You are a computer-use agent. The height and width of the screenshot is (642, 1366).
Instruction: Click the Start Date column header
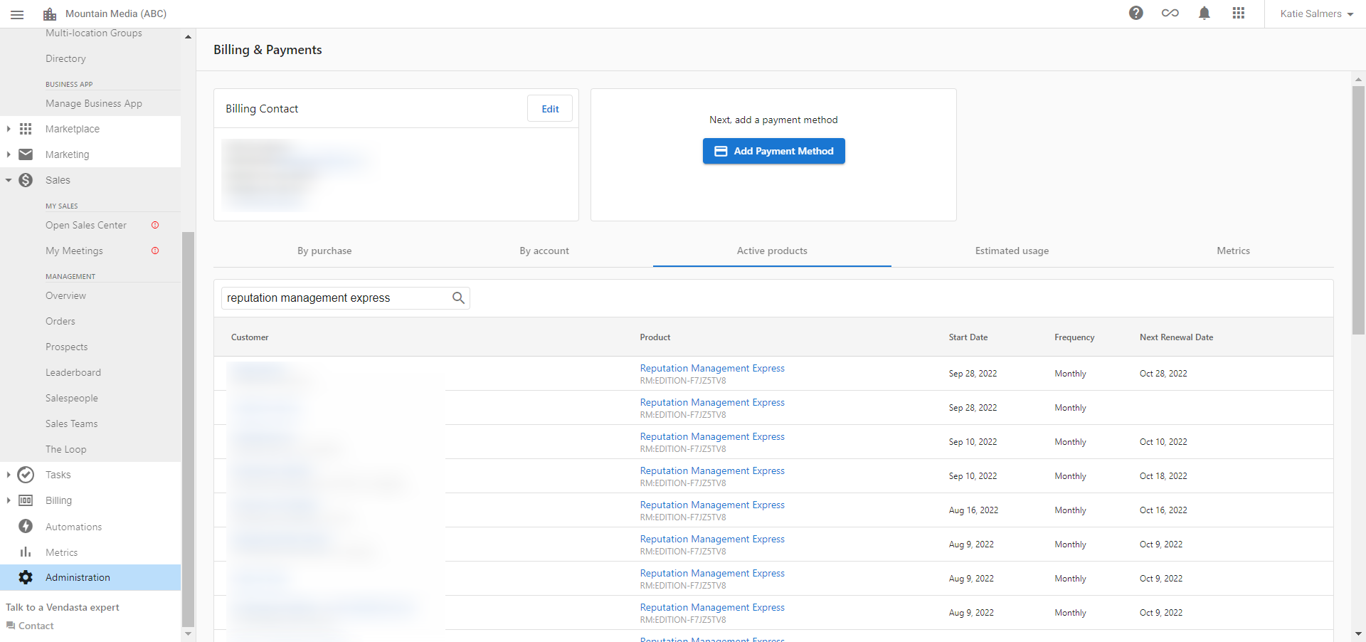968,337
